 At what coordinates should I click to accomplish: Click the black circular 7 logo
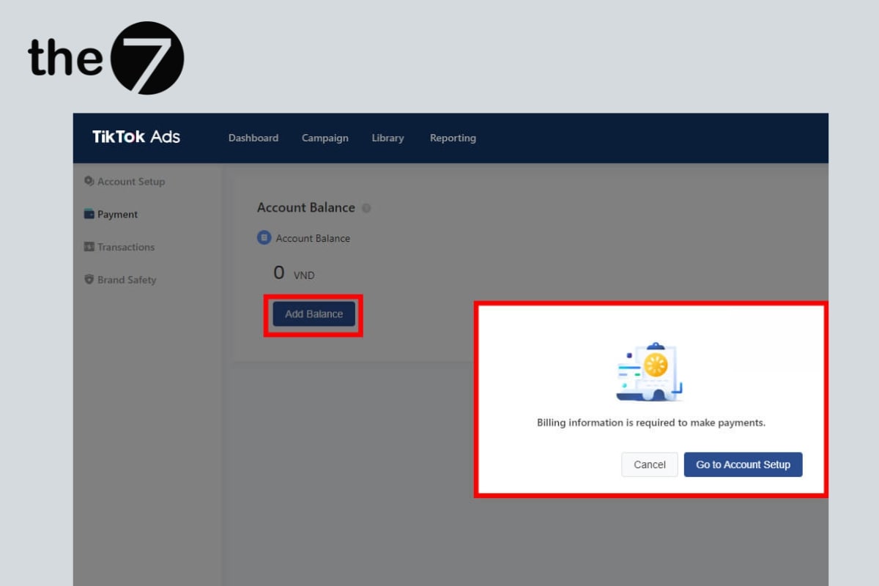[147, 58]
